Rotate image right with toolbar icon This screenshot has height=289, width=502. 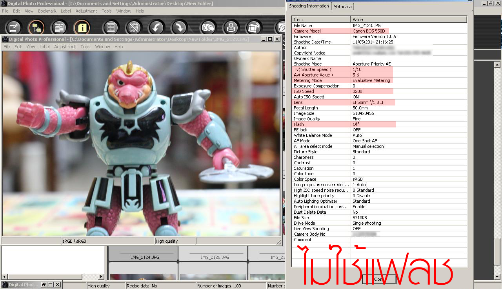[179, 27]
